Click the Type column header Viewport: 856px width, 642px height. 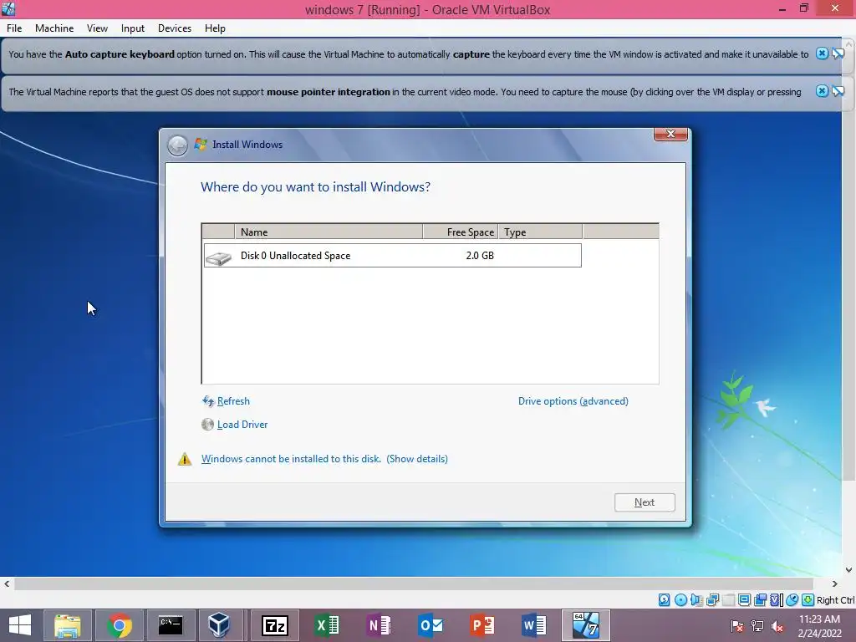(540, 232)
